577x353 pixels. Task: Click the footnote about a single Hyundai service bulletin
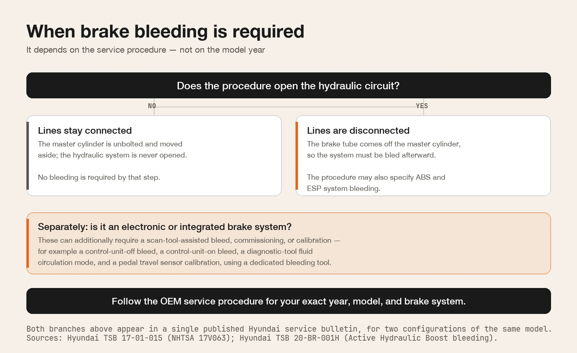[x=289, y=329]
